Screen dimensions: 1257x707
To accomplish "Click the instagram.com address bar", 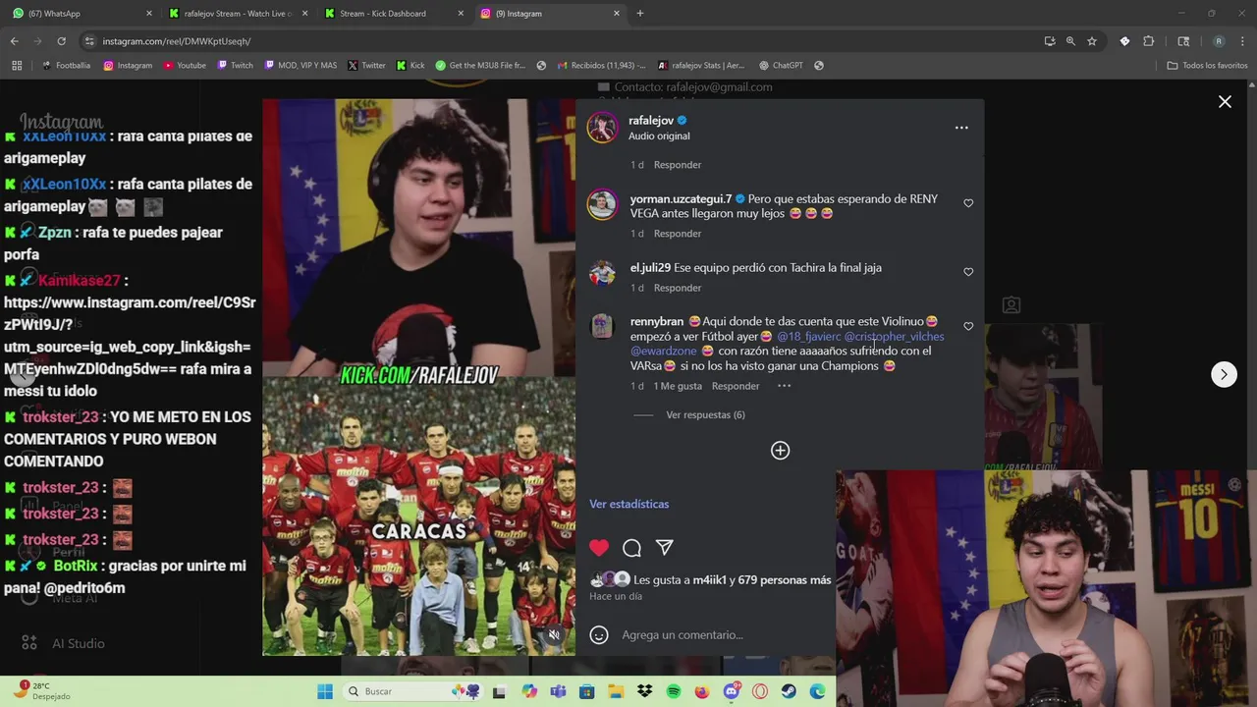I will click(x=560, y=41).
